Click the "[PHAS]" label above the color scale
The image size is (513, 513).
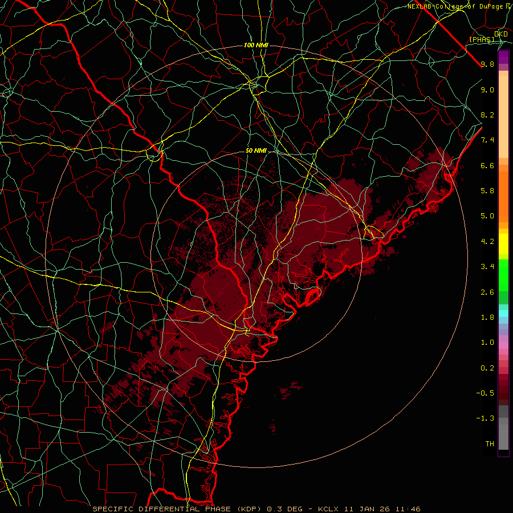pos(482,40)
